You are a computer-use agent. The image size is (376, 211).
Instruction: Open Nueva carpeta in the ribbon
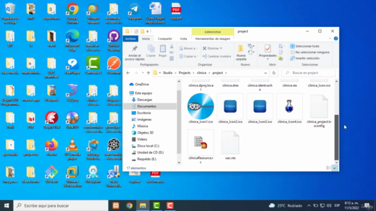[x=241, y=53]
